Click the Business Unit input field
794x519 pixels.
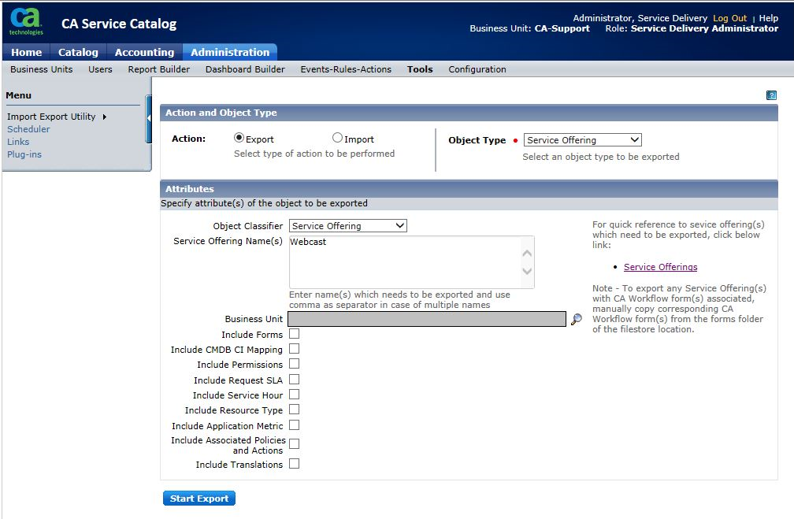pyautogui.click(x=427, y=319)
